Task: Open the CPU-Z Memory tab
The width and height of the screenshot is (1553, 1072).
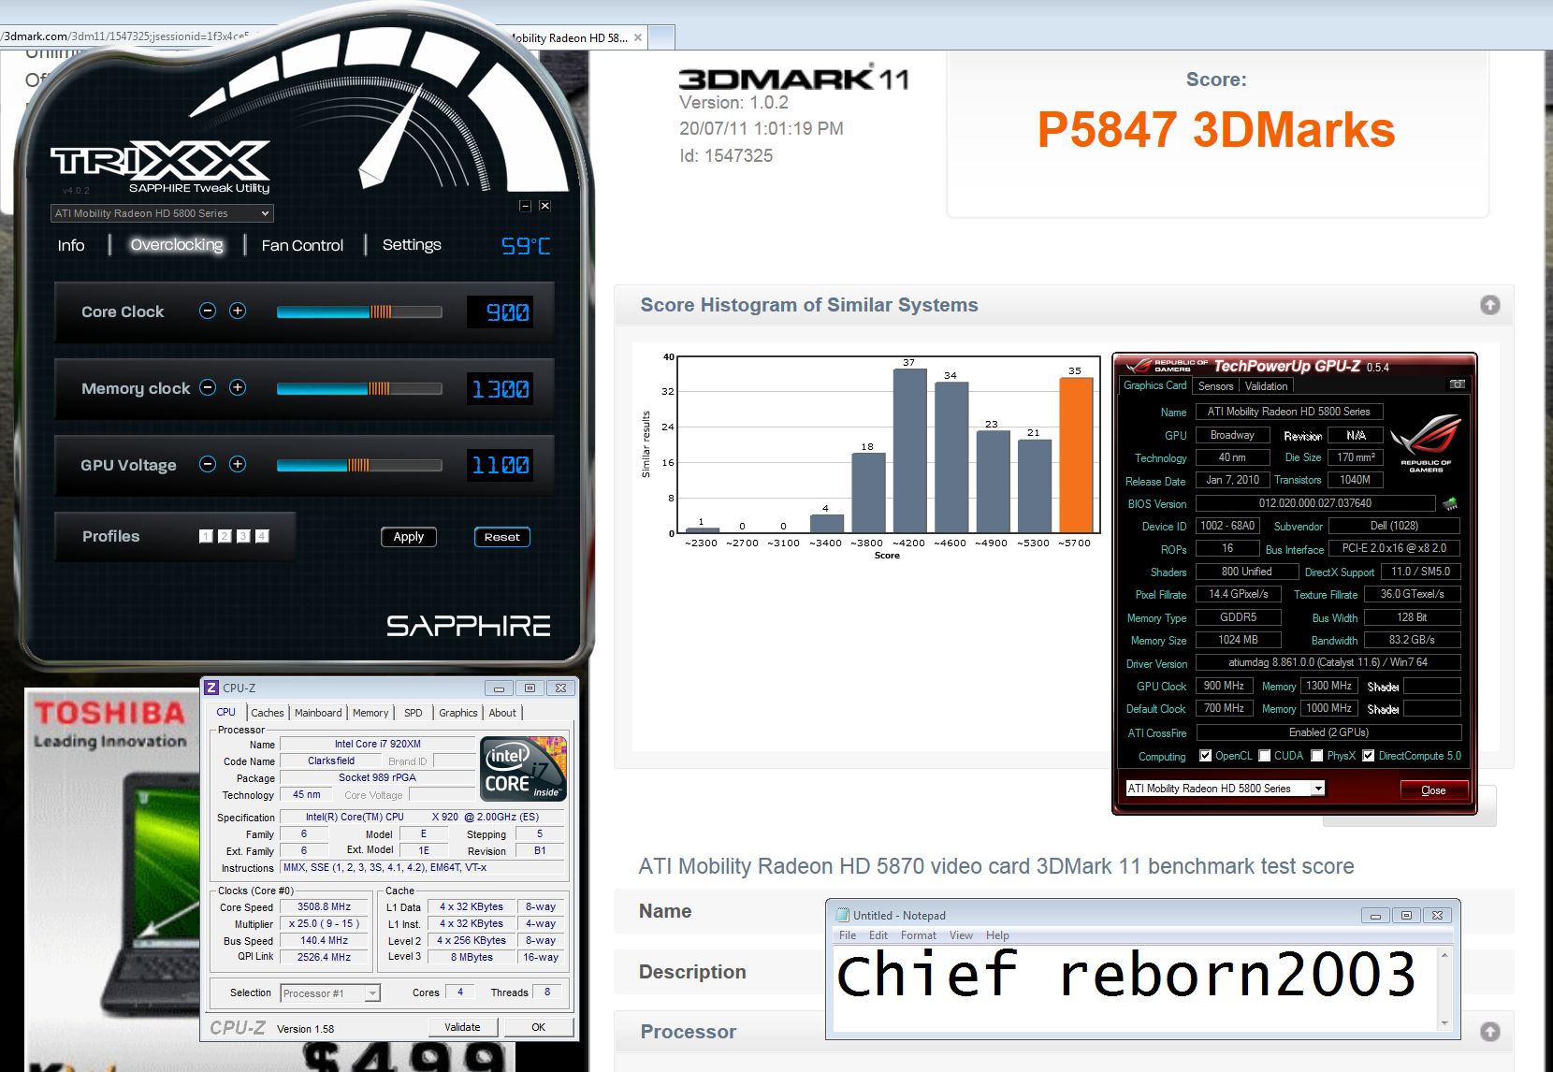Action: (370, 713)
